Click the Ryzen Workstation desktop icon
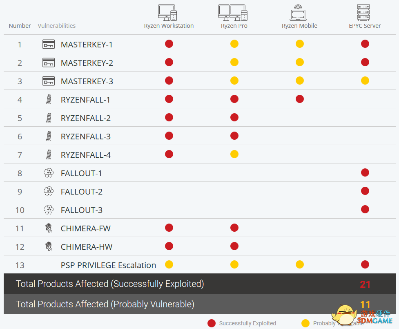Image resolution: width=399 pixels, height=329 pixels. (167, 13)
